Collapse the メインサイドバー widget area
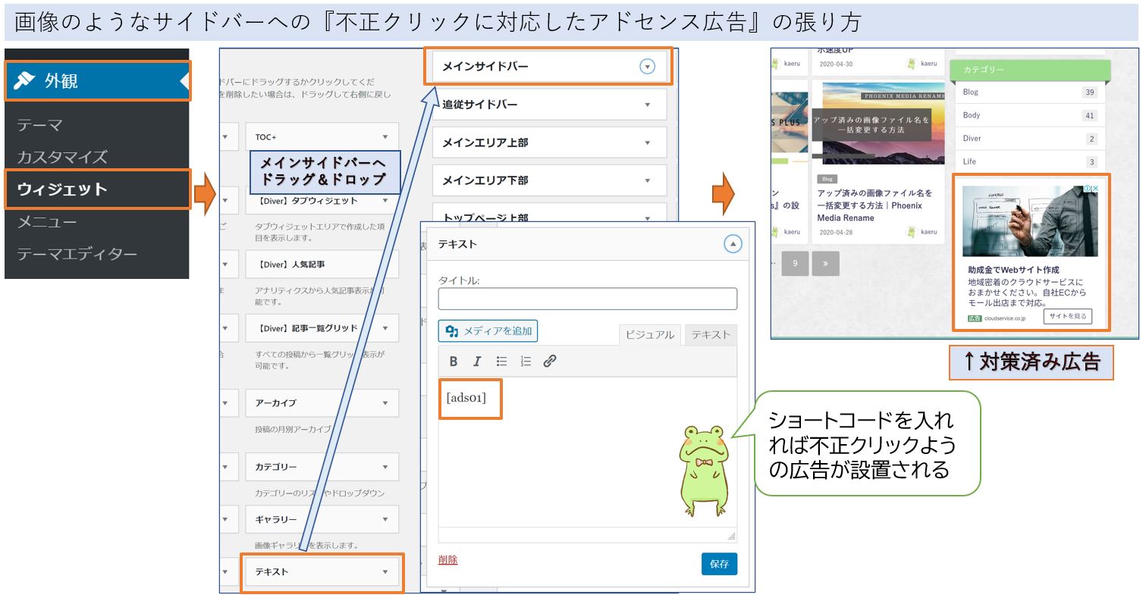 point(647,66)
